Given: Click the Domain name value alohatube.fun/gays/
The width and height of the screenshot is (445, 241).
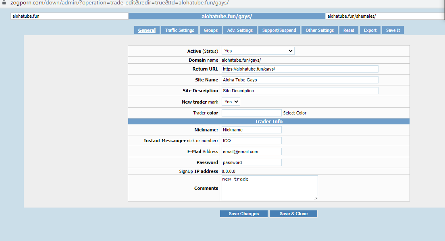Looking at the screenshot, I should [x=241, y=60].
